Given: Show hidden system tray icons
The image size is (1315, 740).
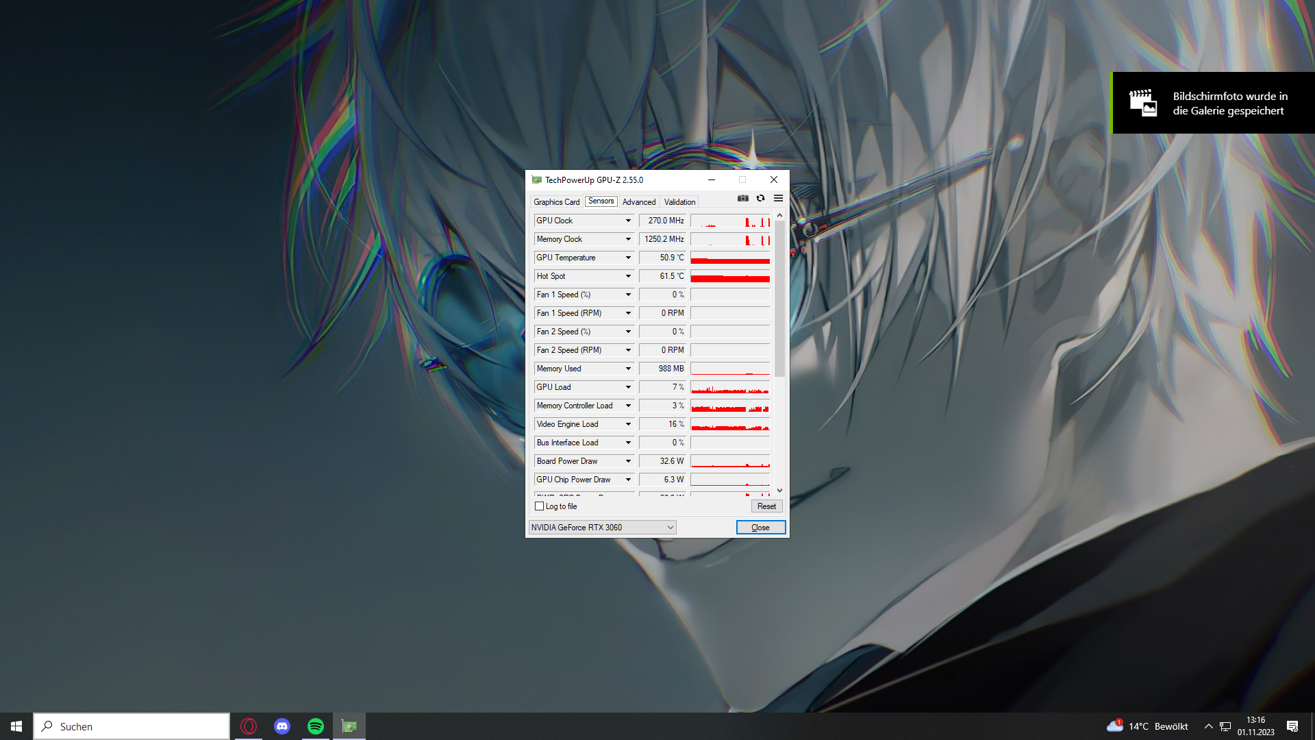Looking at the screenshot, I should [x=1208, y=726].
